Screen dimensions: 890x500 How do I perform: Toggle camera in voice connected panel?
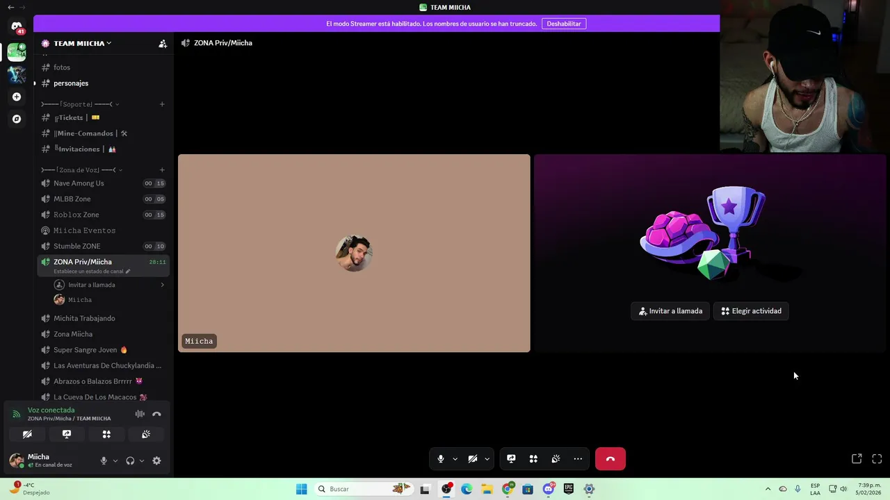click(27, 434)
